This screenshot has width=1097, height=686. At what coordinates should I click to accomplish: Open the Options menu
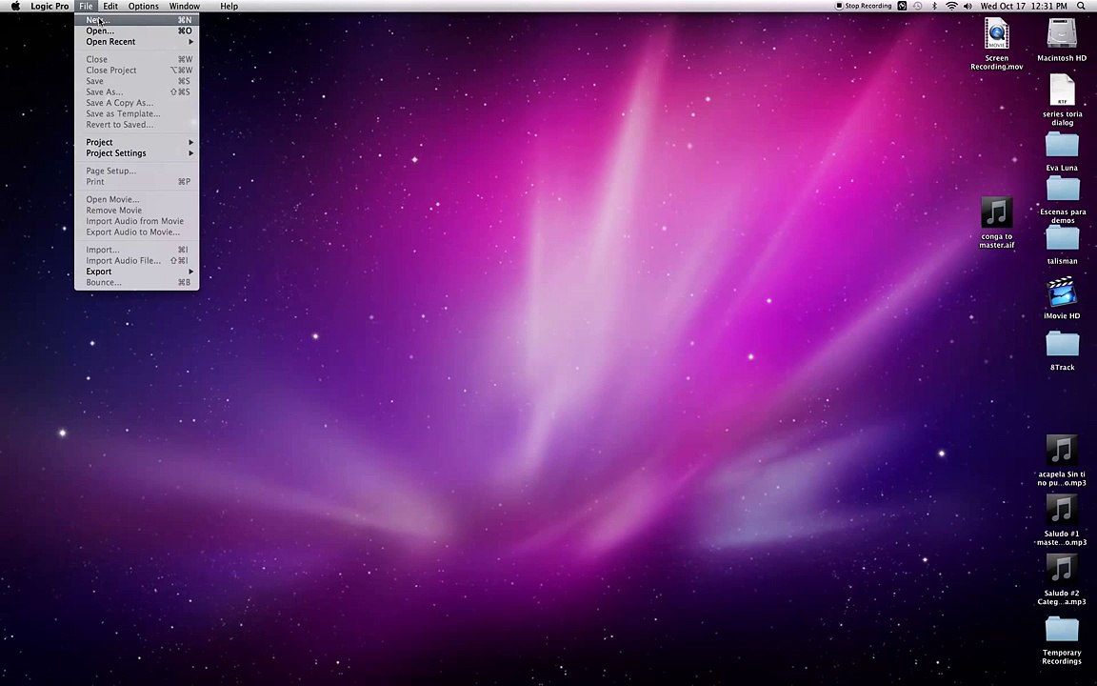pyautogui.click(x=144, y=7)
